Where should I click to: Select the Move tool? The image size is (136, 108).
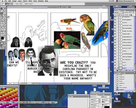tap(4, 11)
